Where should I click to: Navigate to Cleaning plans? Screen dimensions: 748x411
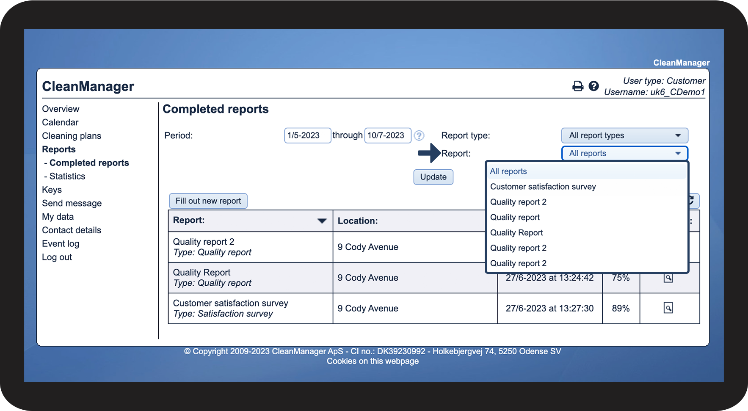click(72, 136)
